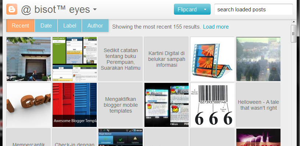Switch to the Label tab

click(69, 26)
